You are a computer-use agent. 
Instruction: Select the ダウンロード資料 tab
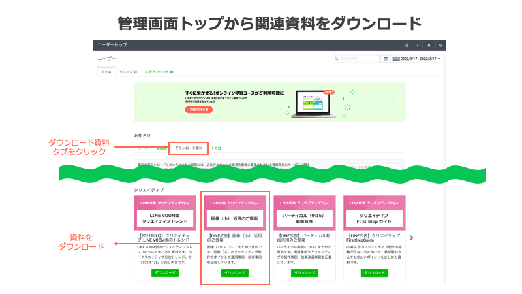pyautogui.click(x=189, y=148)
